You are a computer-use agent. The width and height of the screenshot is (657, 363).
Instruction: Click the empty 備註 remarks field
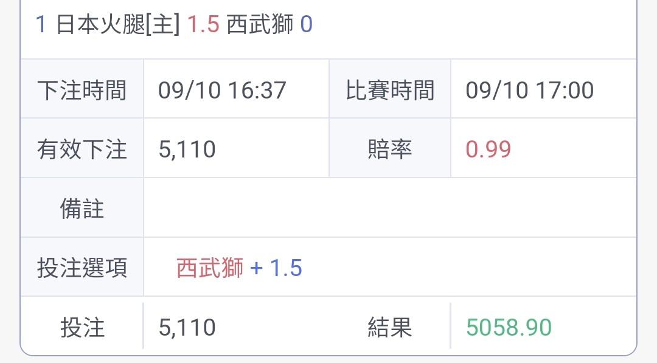point(390,208)
